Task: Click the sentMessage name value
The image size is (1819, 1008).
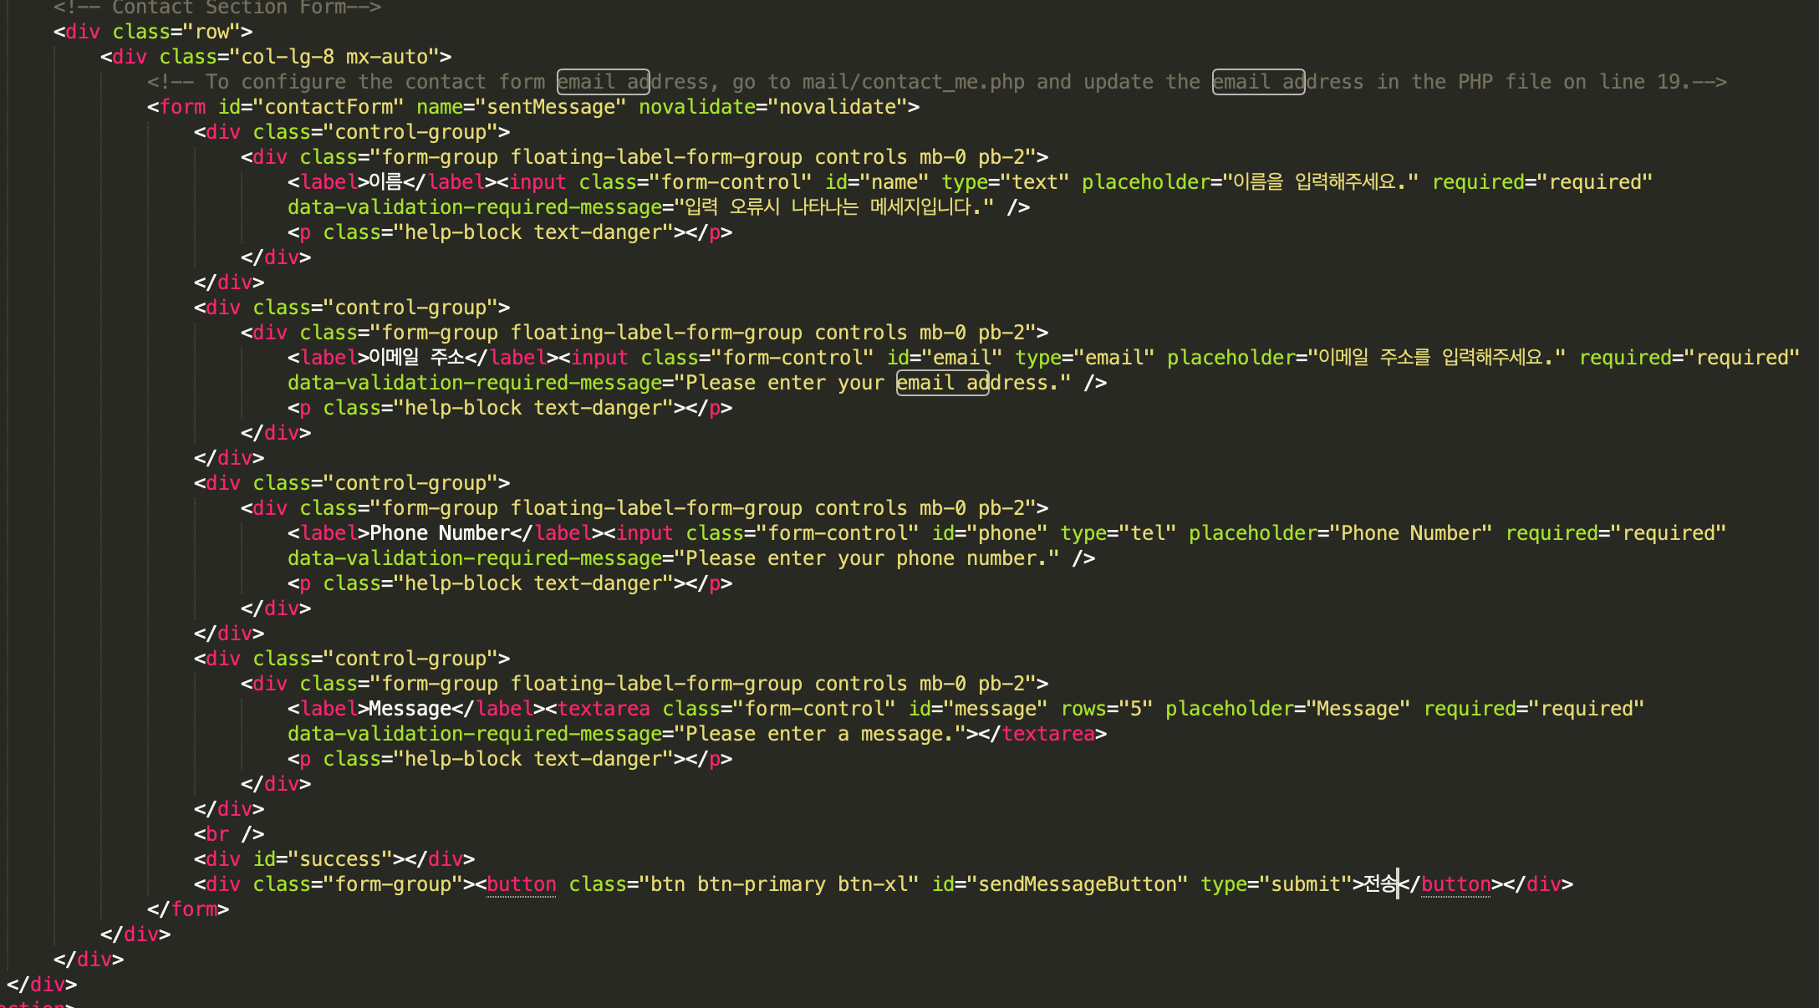Action: [x=551, y=107]
